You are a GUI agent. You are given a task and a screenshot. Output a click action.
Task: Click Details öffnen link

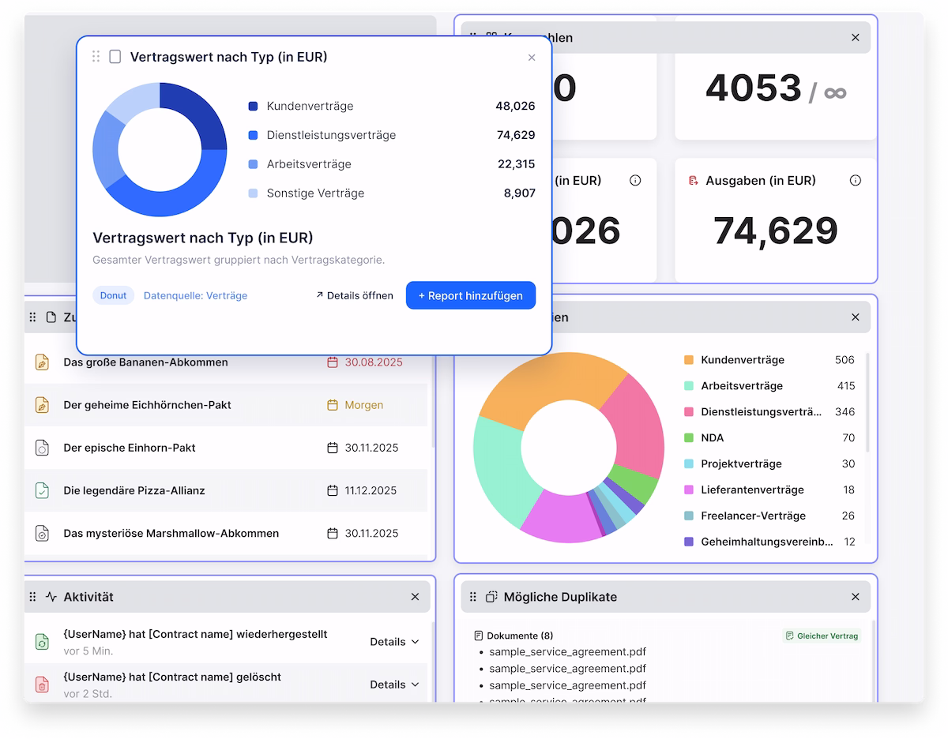pyautogui.click(x=355, y=295)
